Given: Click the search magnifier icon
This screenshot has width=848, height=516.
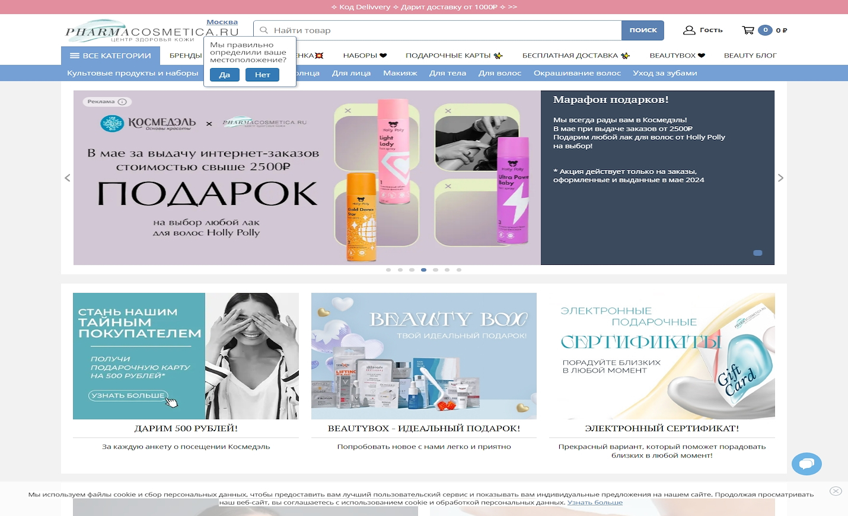Looking at the screenshot, I should 264,30.
